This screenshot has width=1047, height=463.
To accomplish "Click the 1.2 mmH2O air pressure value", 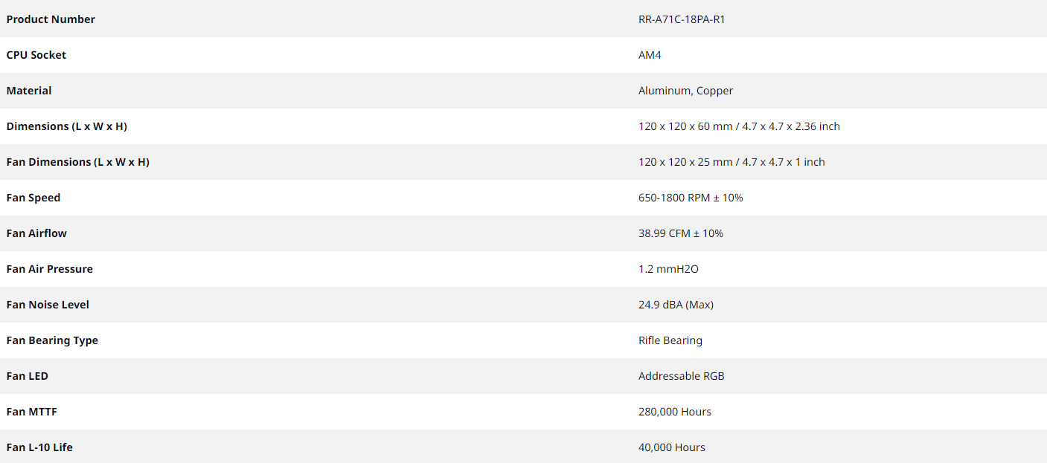I will (668, 269).
